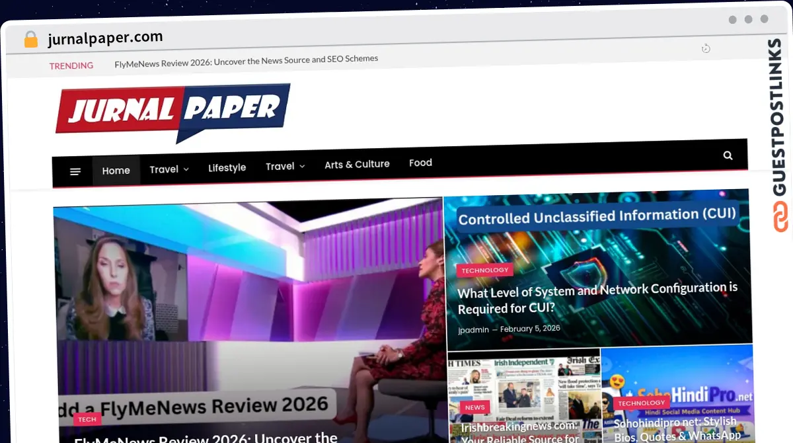The width and height of the screenshot is (793, 443).
Task: Click the padlock security icon
Action: [x=31, y=40]
